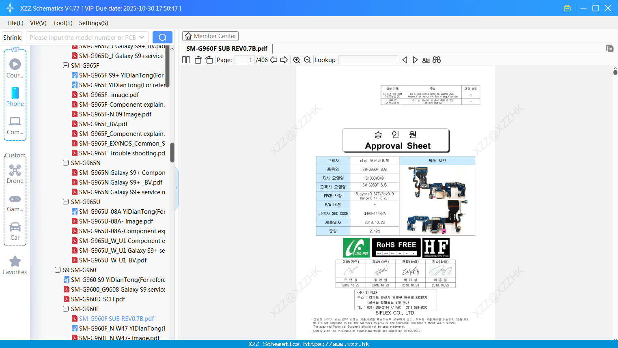Open the VIP(V) menu
Image resolution: width=618 pixels, height=348 pixels.
(38, 23)
